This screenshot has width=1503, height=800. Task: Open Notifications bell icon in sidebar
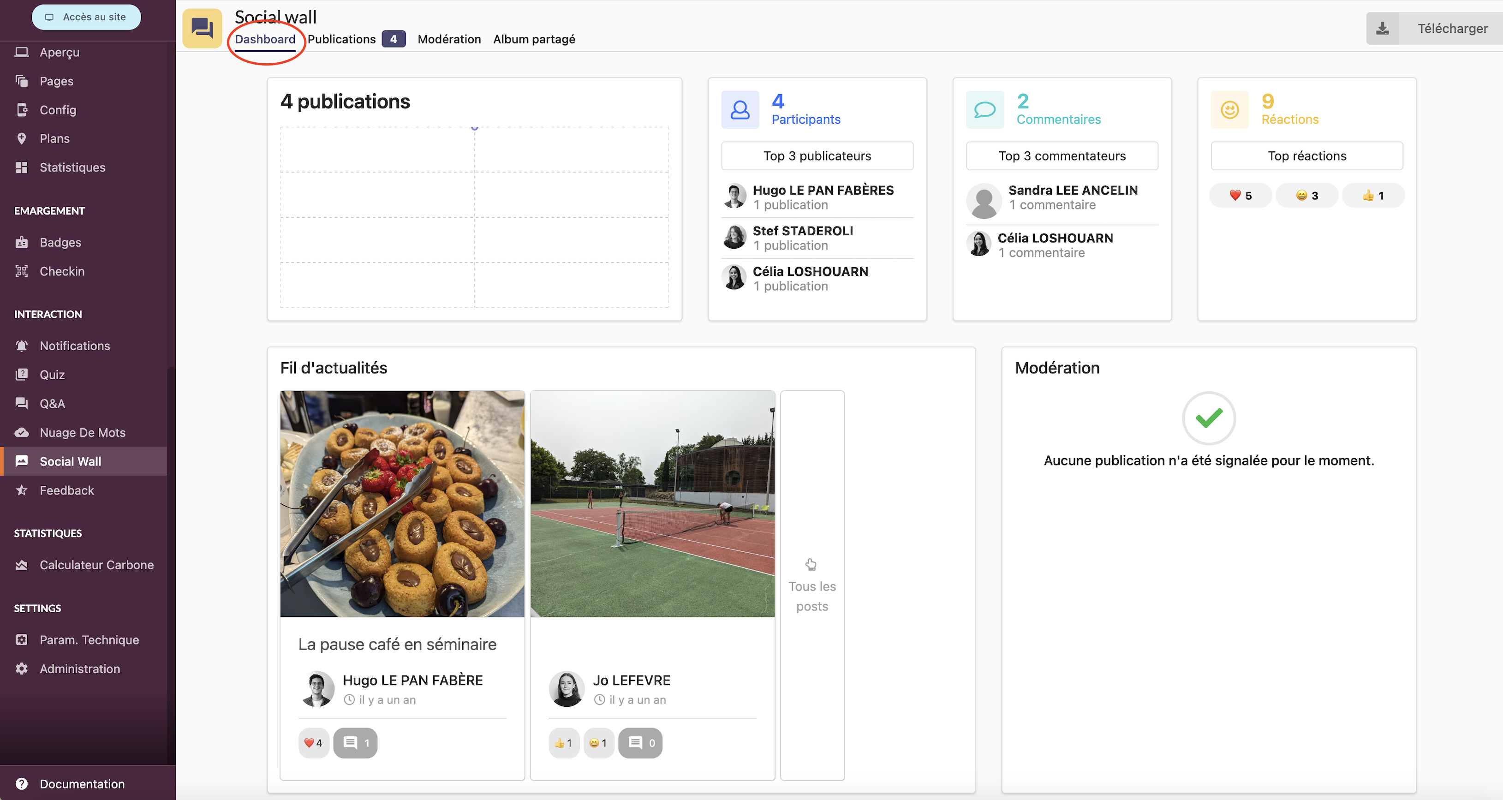tap(22, 346)
